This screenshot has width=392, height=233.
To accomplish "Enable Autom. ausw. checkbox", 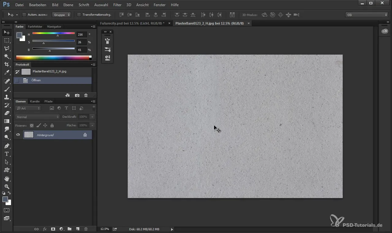I will click(x=24, y=15).
